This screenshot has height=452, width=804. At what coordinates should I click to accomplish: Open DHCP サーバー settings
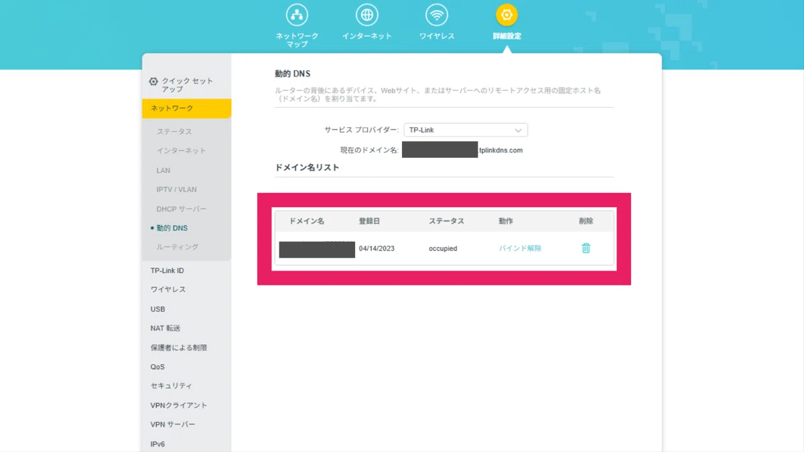[182, 210]
